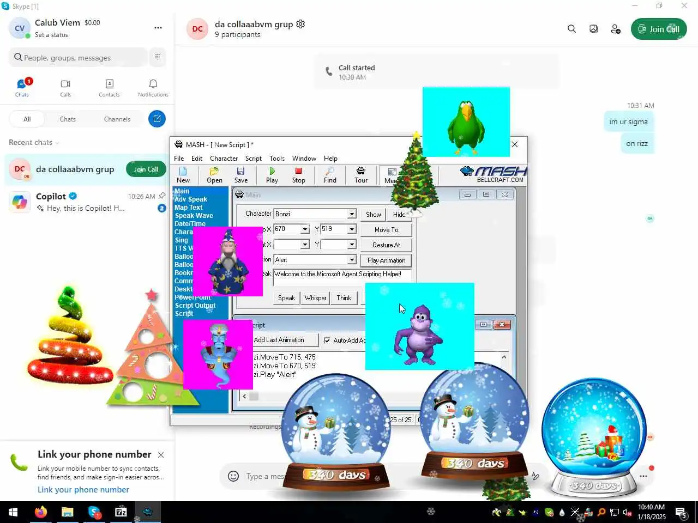Expand the Gesture At Y dropdown

352,245
